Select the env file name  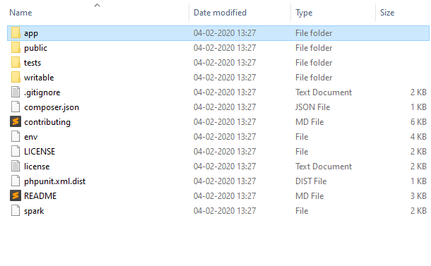pos(31,137)
